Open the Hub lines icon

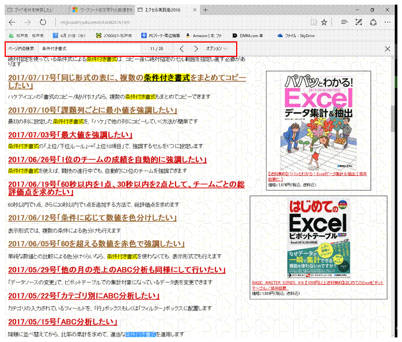pyautogui.click(x=344, y=22)
